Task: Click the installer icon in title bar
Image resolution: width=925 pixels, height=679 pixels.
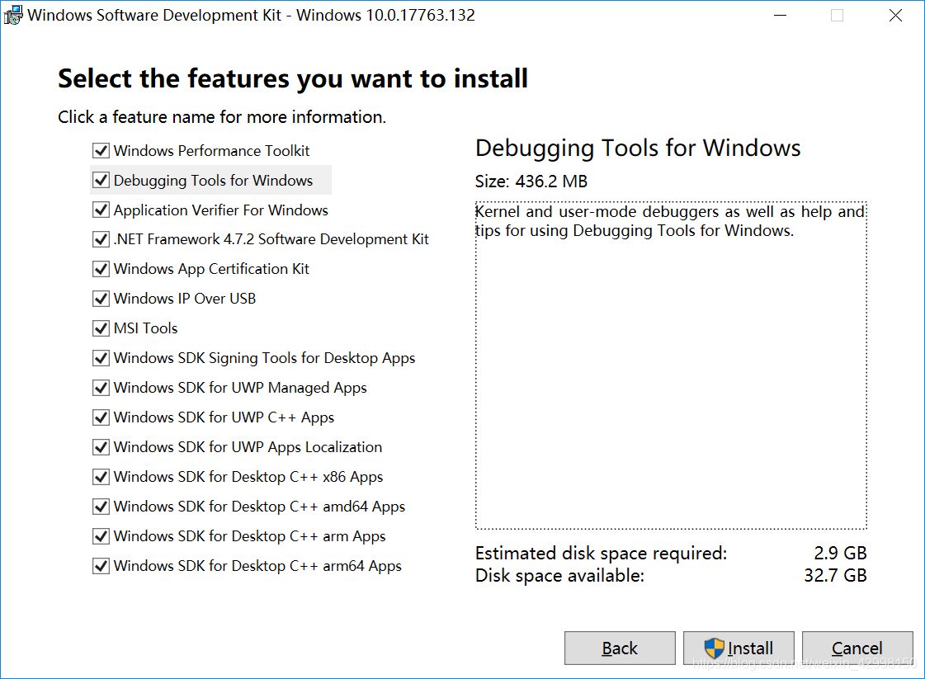Action: pyautogui.click(x=13, y=15)
